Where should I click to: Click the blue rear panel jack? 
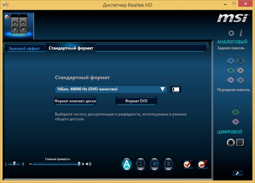231,61
